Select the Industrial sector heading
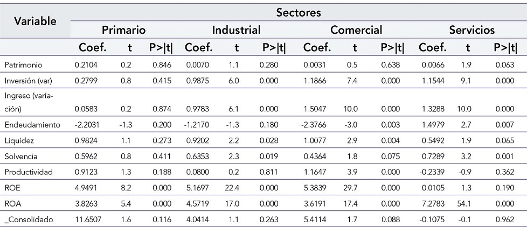The height and width of the screenshot is (227, 527). pyautogui.click(x=237, y=30)
